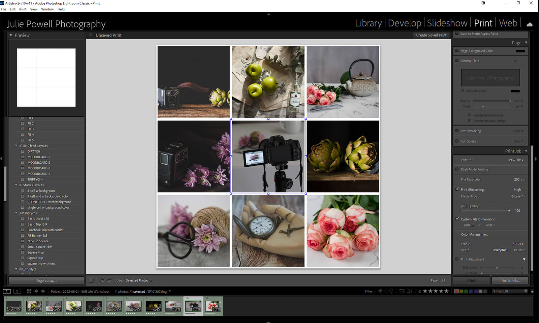Image resolution: width=539 pixels, height=323 pixels.
Task: Enable the Watermarking checkbox
Action: [x=457, y=131]
